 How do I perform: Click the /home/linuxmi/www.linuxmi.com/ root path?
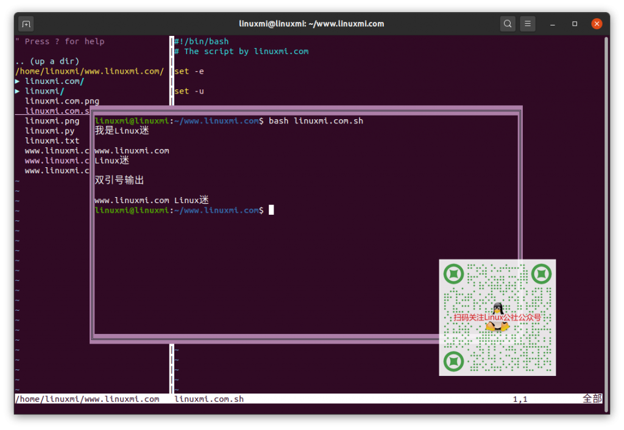coord(90,71)
